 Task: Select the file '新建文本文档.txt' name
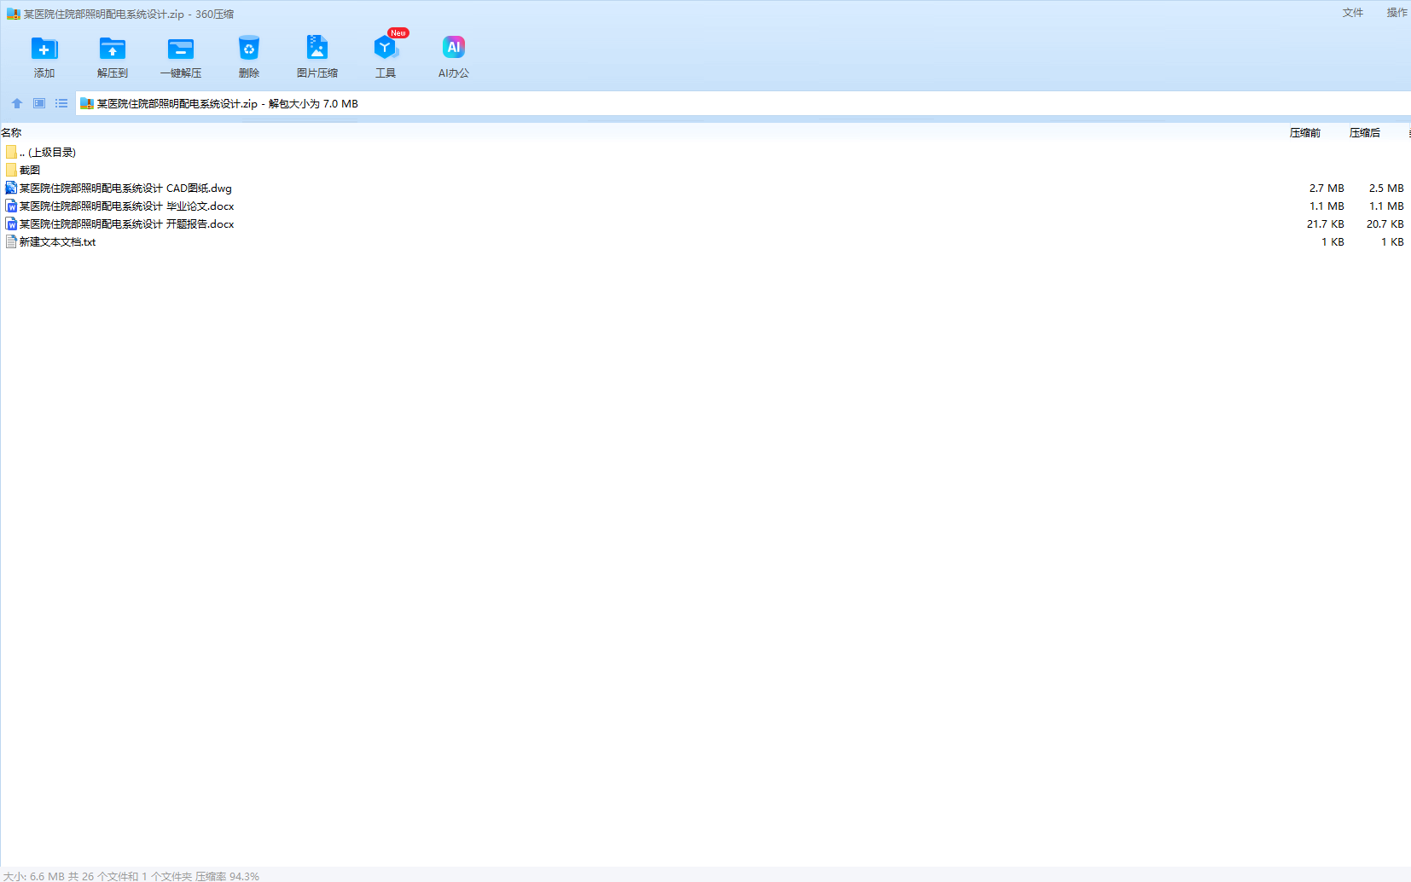[57, 241]
